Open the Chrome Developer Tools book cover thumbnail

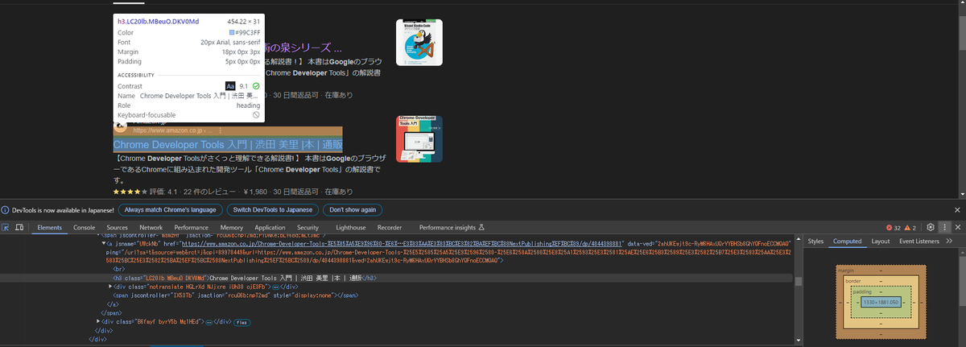(419, 138)
